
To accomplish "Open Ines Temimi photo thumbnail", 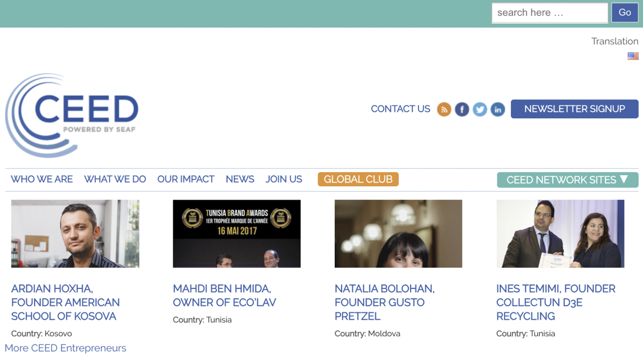I will tap(560, 234).
